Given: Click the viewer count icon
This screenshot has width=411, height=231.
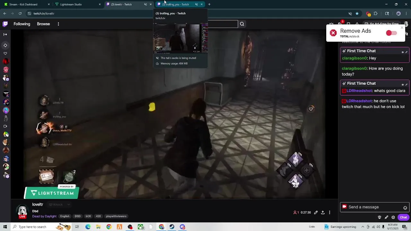Looking at the screenshot, I should click(295, 213).
